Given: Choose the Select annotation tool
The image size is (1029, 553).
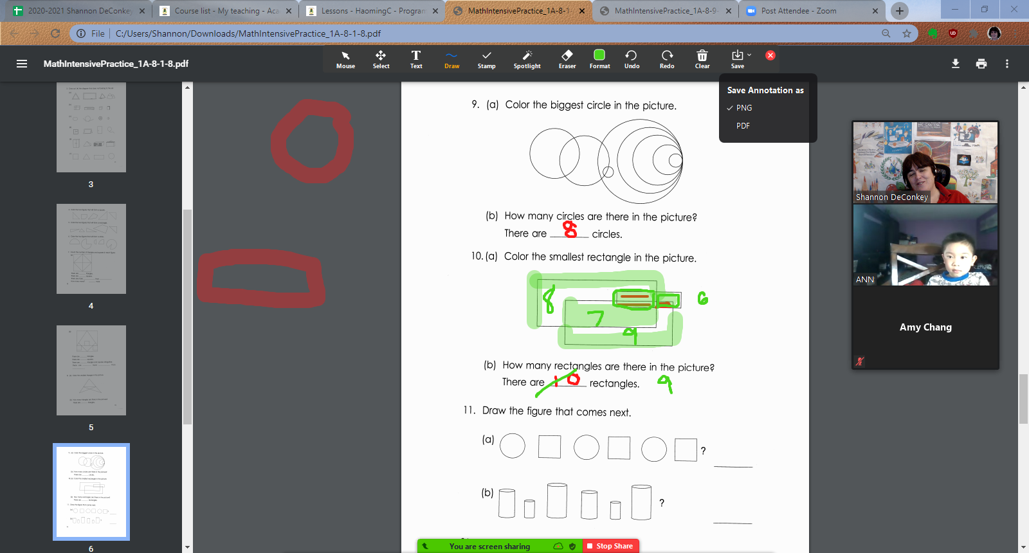Looking at the screenshot, I should pos(381,60).
